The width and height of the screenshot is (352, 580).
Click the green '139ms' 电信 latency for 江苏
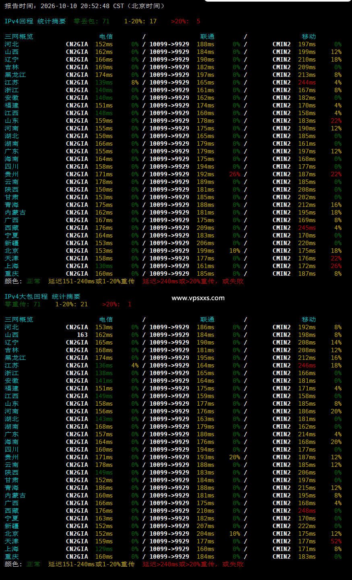(104, 83)
